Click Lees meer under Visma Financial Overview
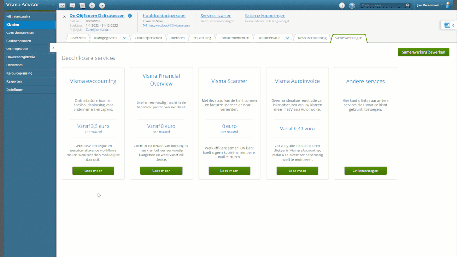The height and width of the screenshot is (257, 457). point(161,171)
